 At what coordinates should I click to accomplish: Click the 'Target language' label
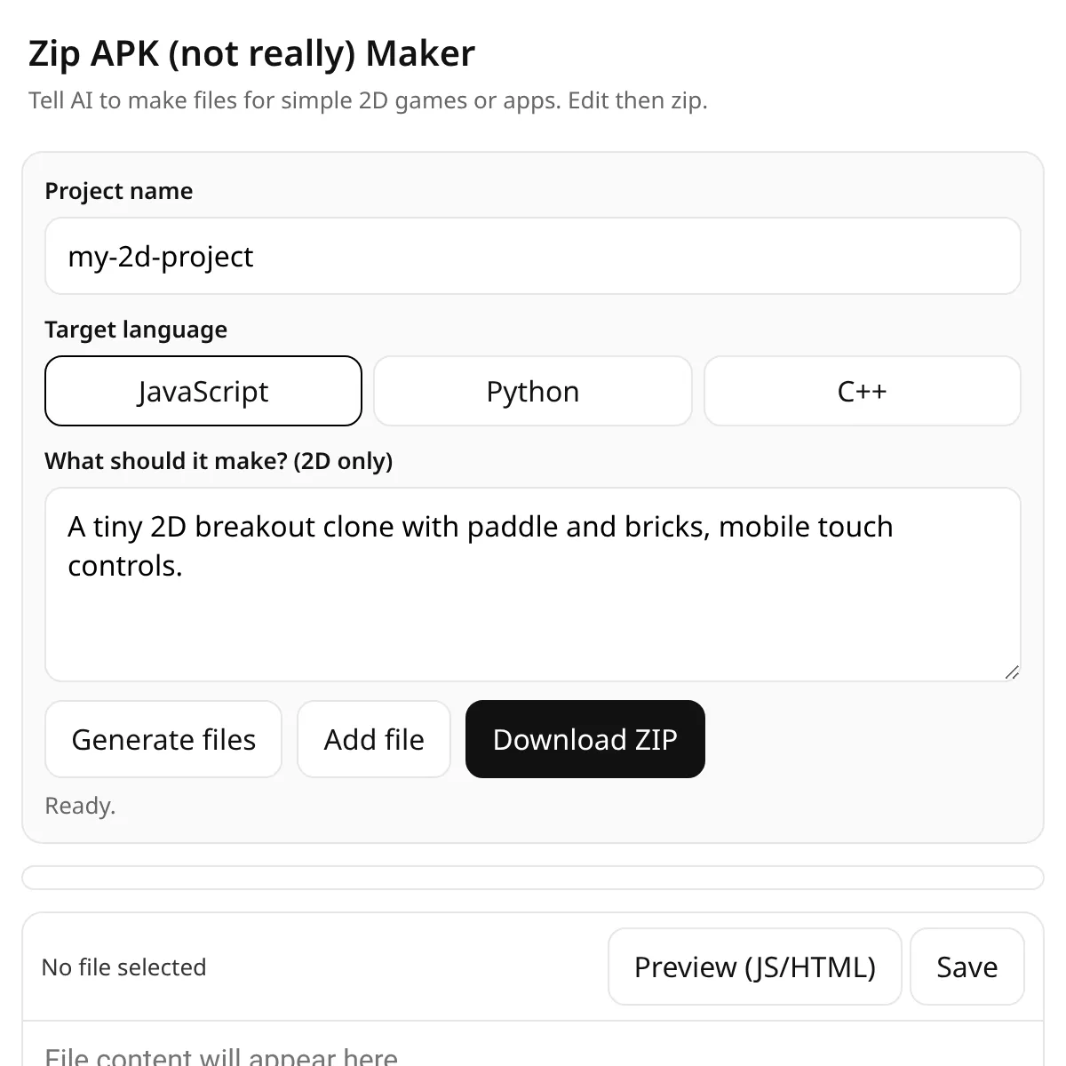tap(136, 330)
